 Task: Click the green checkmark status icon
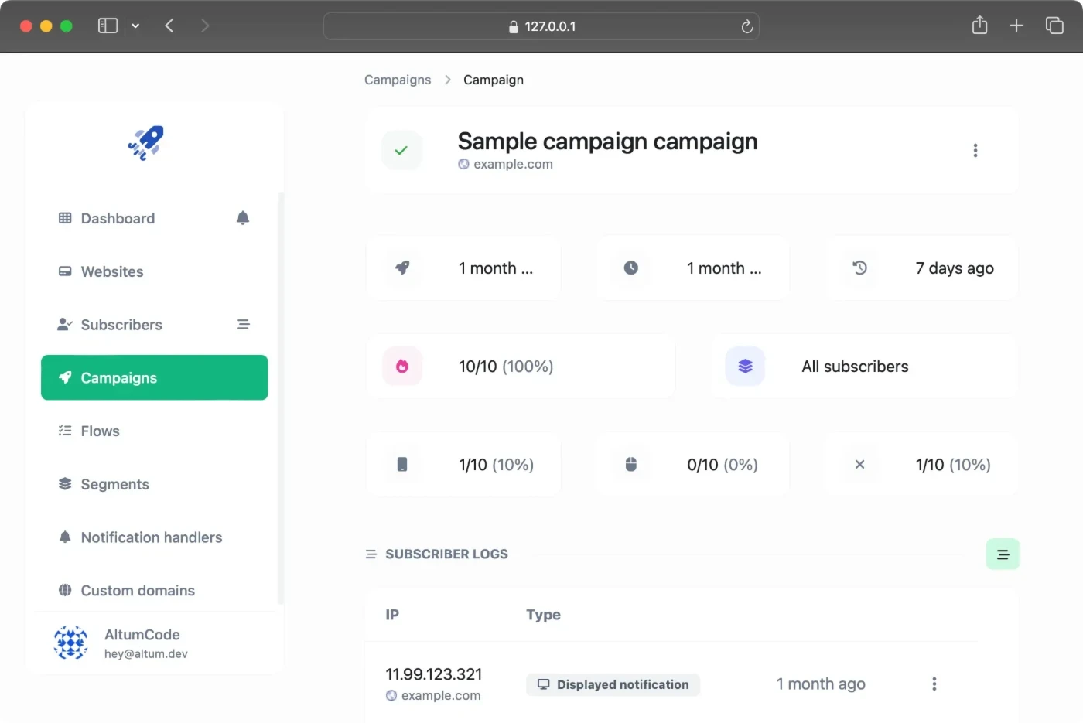401,151
